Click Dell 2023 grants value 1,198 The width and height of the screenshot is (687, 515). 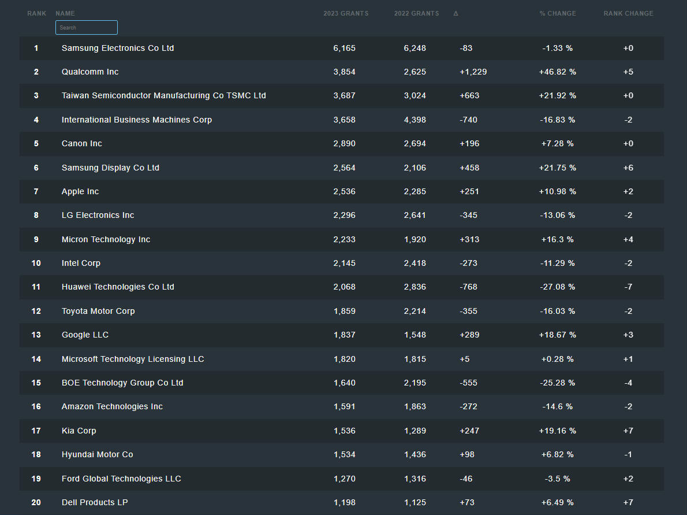pyautogui.click(x=345, y=502)
